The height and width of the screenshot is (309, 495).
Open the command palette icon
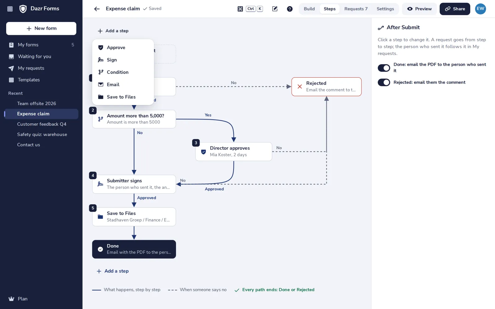tap(240, 9)
